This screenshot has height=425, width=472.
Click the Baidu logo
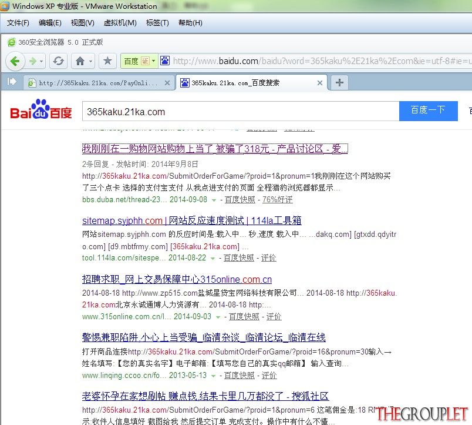click(41, 109)
